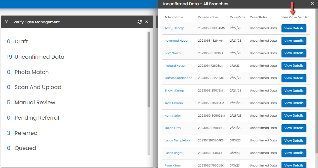This screenshot has width=318, height=168.
Task: Close the E-Verify Case Management widget
Action: pos(147,22)
